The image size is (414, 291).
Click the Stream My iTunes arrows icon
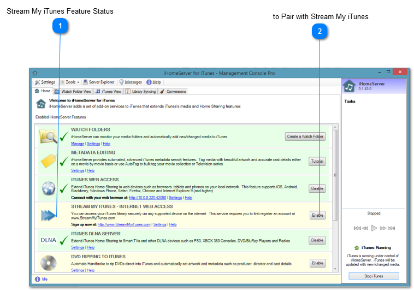coord(49,215)
